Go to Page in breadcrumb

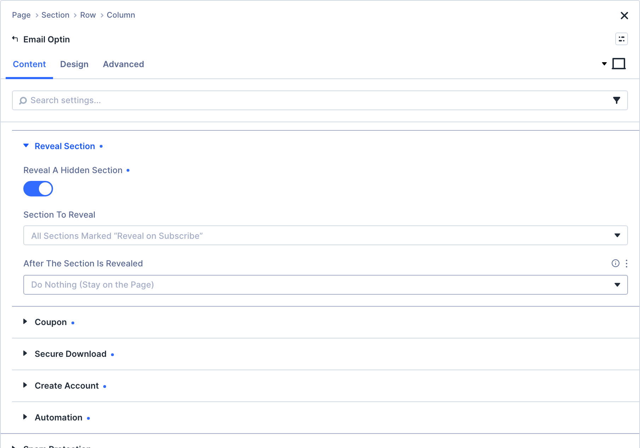[x=21, y=15]
